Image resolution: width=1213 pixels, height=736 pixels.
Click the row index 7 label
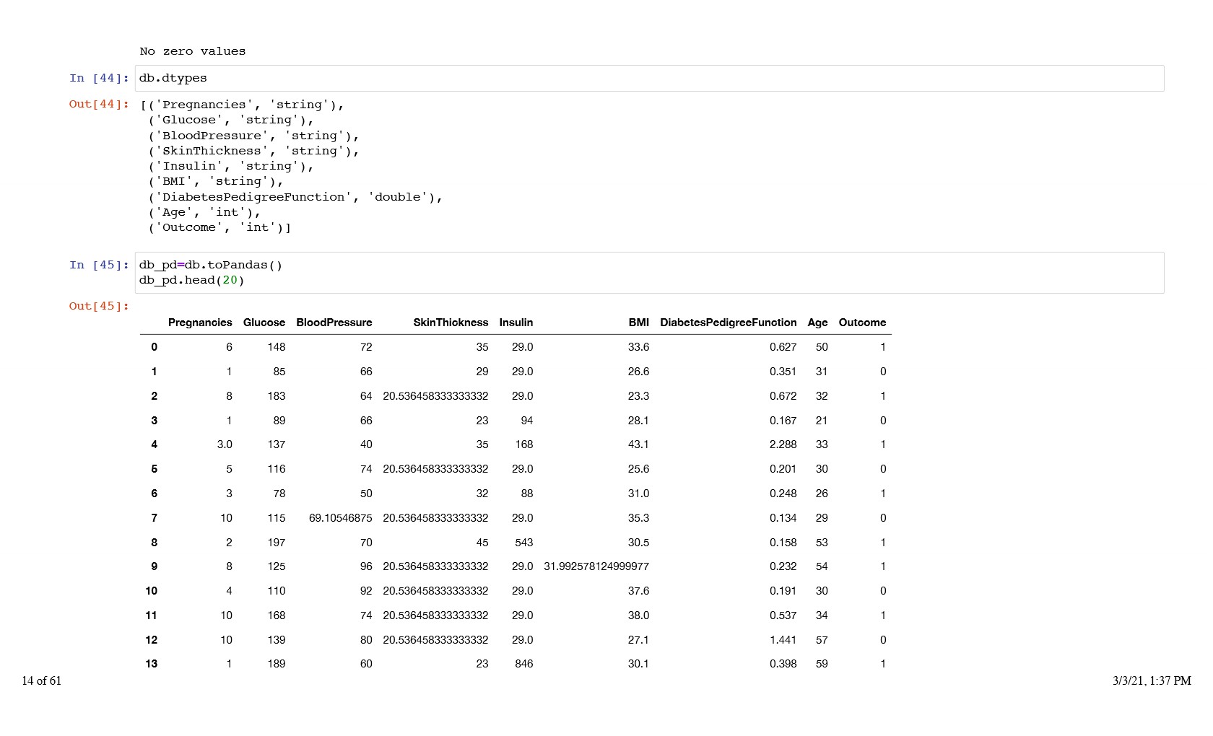154,518
